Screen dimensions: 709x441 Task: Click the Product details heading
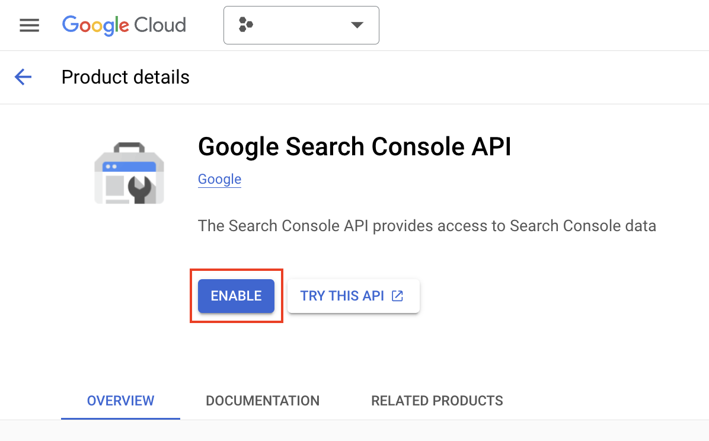click(125, 77)
